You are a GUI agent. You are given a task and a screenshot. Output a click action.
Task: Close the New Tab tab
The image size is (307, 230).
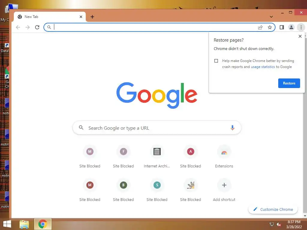(81, 17)
